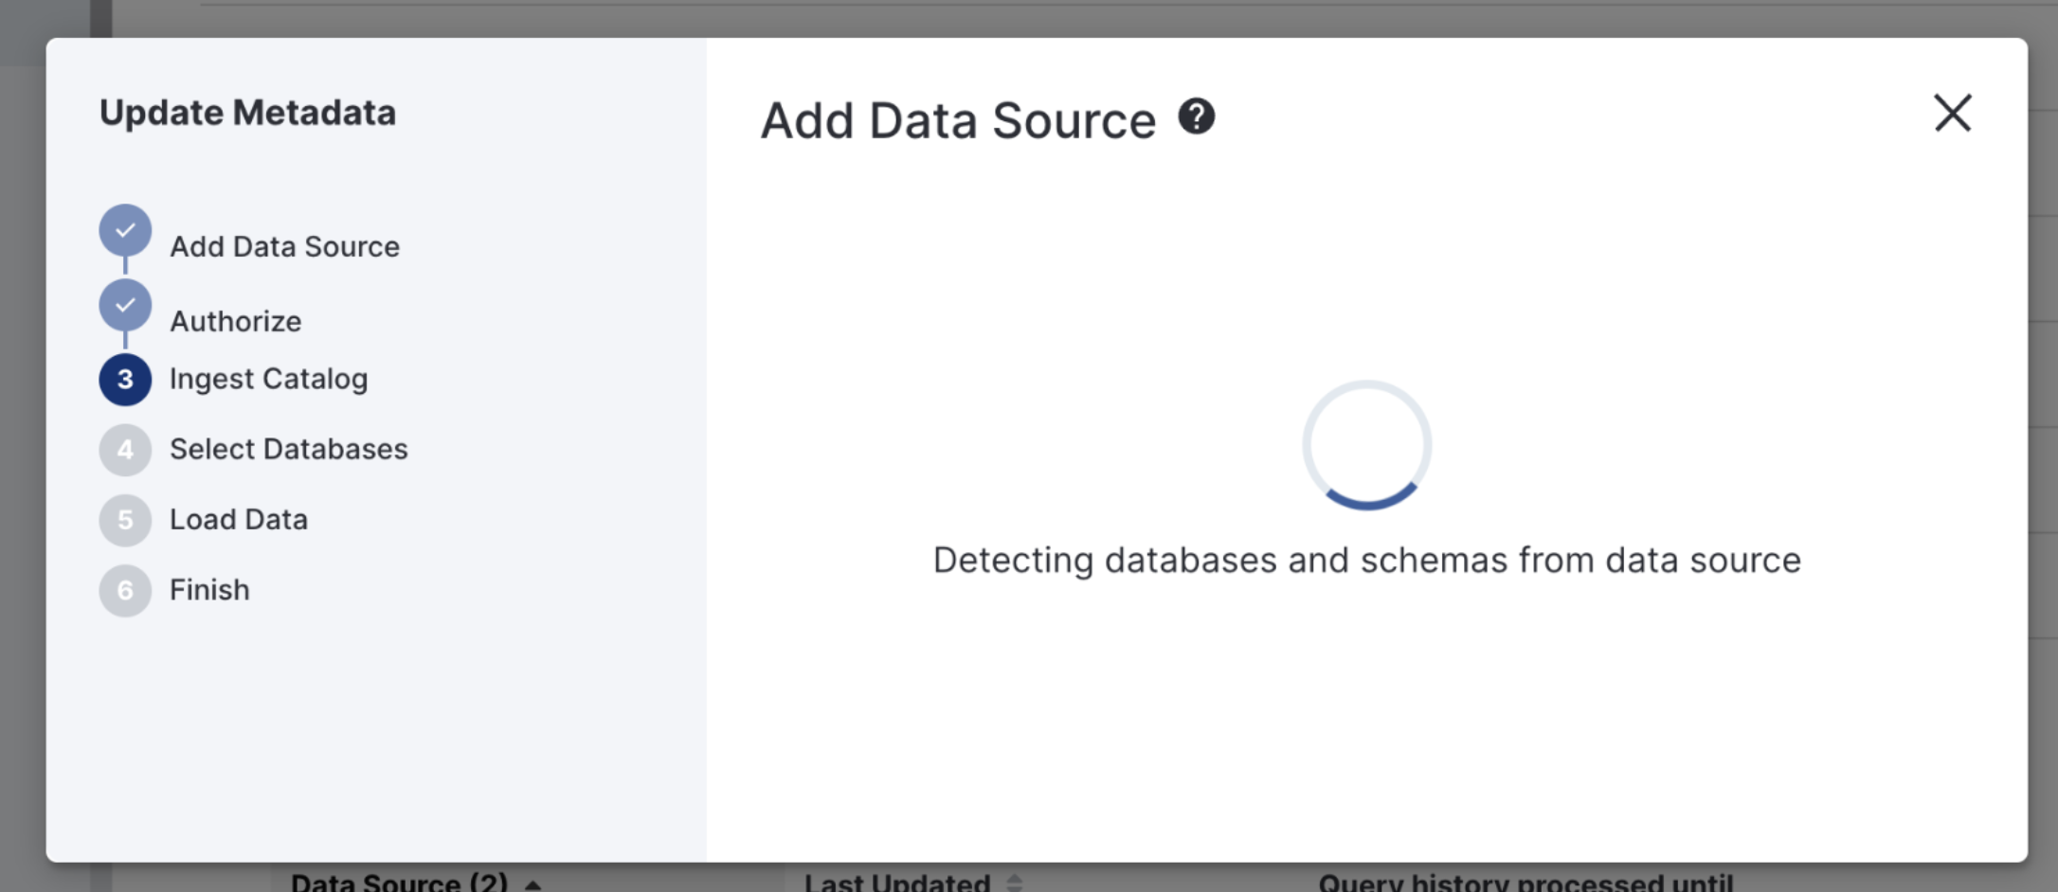The width and height of the screenshot is (2058, 892).
Task: Click the help question mark icon
Action: tap(1196, 117)
